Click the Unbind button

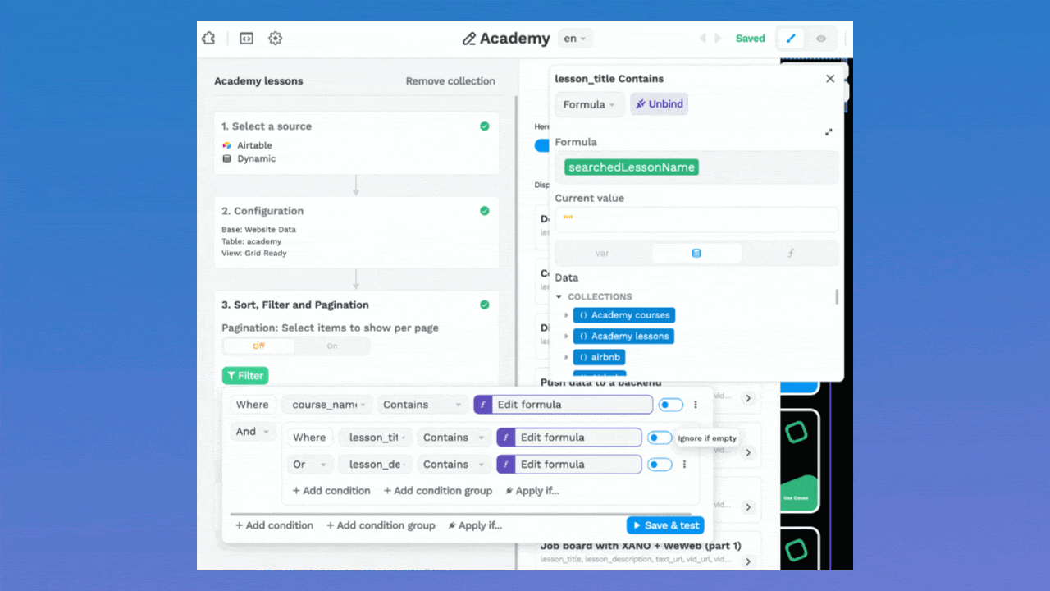click(659, 104)
